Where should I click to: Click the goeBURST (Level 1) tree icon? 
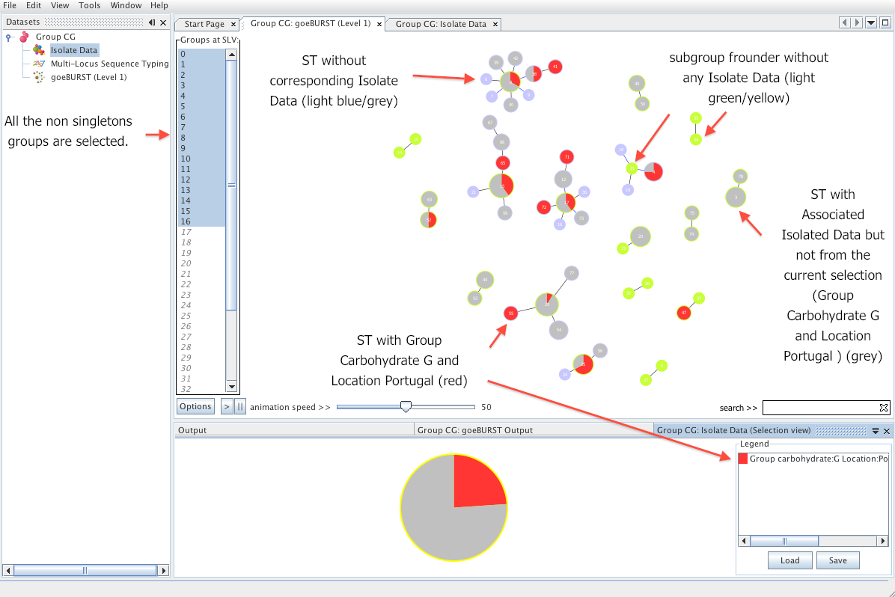coord(39,77)
